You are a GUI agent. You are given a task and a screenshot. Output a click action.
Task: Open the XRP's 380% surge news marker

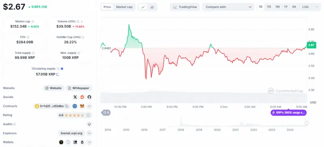pyautogui.click(x=288, y=113)
